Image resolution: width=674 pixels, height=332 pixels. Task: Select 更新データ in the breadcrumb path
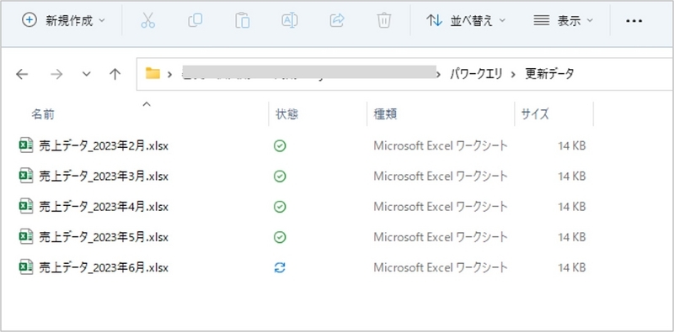(x=549, y=74)
